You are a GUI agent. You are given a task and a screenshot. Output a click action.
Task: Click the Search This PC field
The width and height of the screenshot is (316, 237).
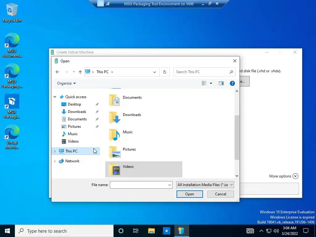pyautogui.click(x=204, y=72)
